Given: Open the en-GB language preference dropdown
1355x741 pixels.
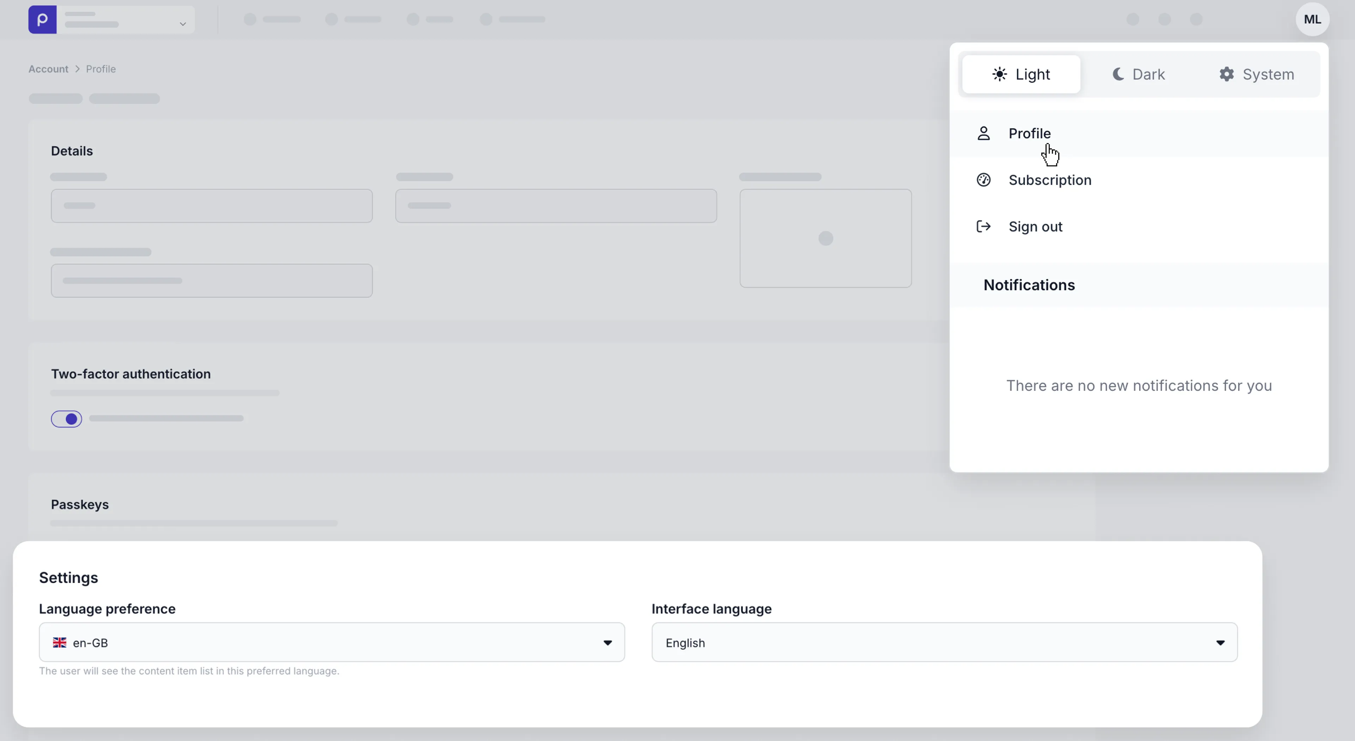Looking at the screenshot, I should coord(331,642).
